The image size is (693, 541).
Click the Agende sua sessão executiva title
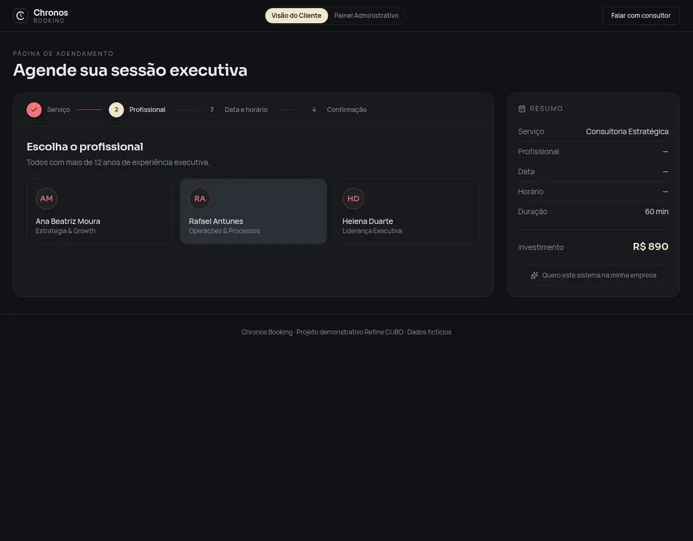click(x=130, y=70)
